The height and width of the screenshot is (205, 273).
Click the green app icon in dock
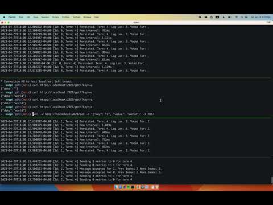pos(129,187)
